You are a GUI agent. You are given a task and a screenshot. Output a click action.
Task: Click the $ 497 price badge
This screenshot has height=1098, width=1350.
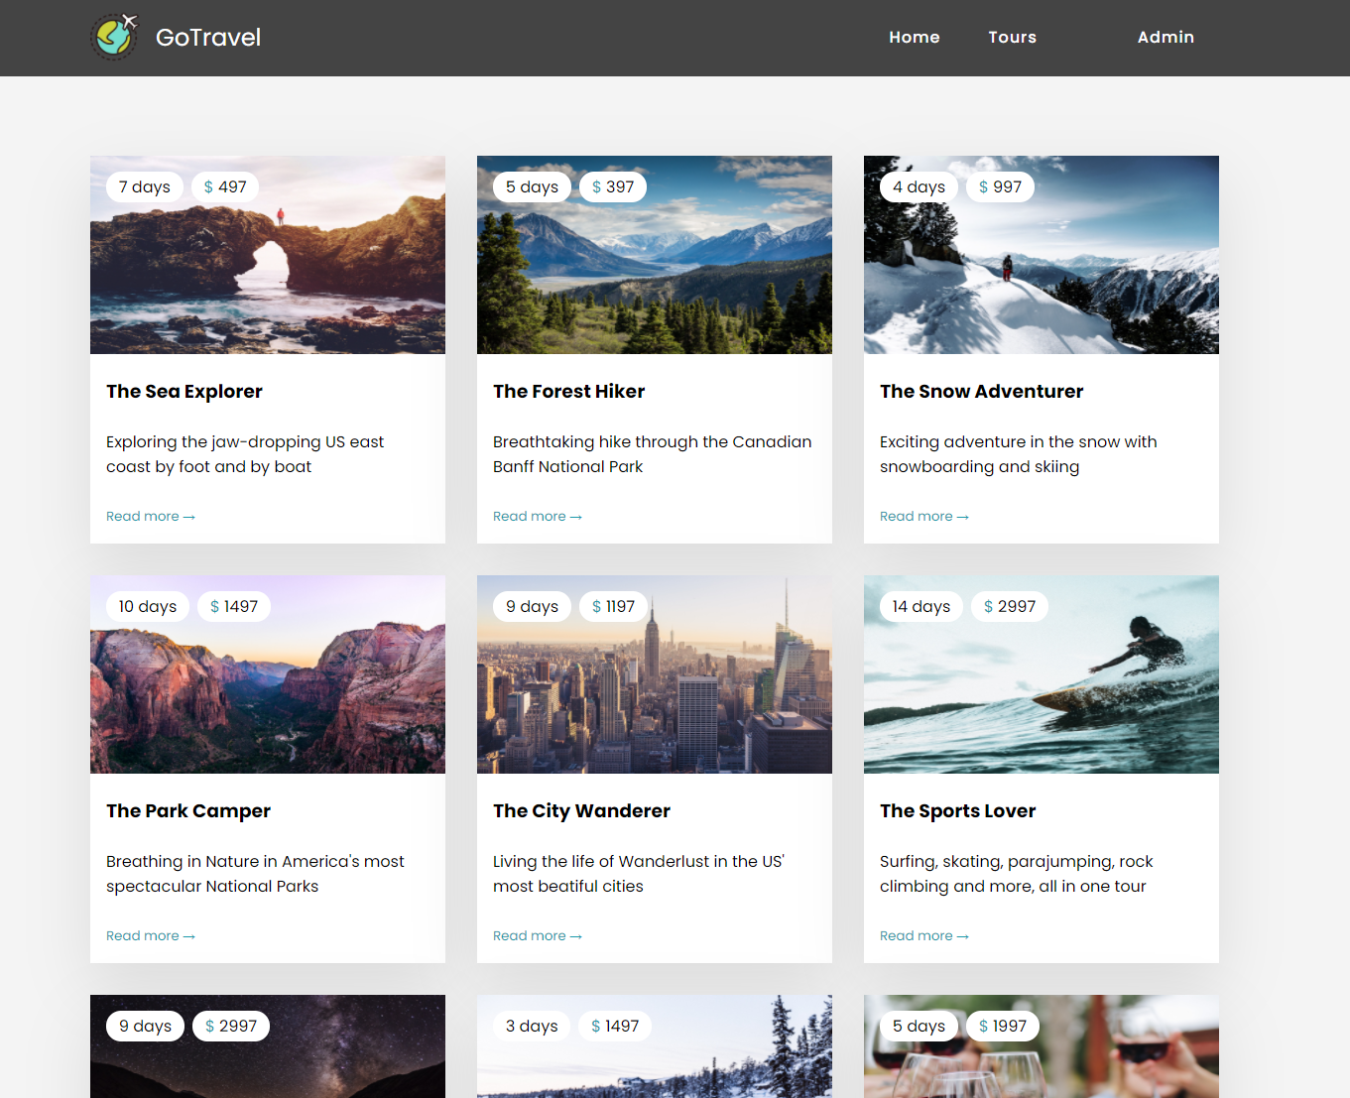click(x=225, y=186)
